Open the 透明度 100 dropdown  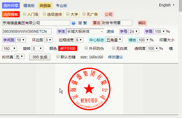pos(153,48)
